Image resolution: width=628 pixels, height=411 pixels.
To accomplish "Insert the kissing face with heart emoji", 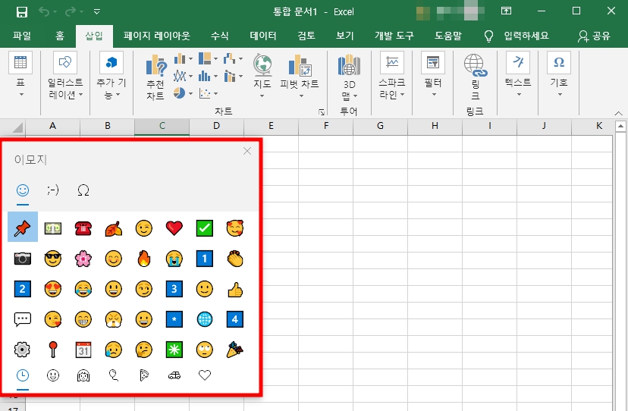I will (x=53, y=319).
